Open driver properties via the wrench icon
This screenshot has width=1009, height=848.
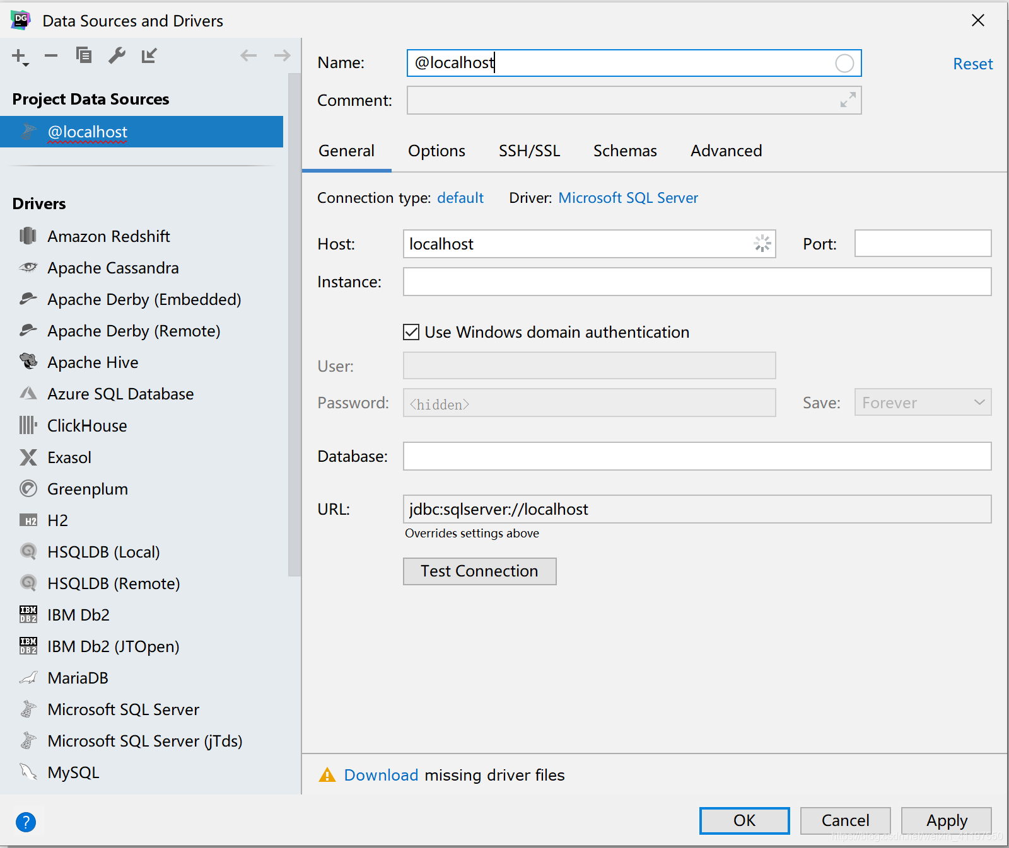pos(117,55)
